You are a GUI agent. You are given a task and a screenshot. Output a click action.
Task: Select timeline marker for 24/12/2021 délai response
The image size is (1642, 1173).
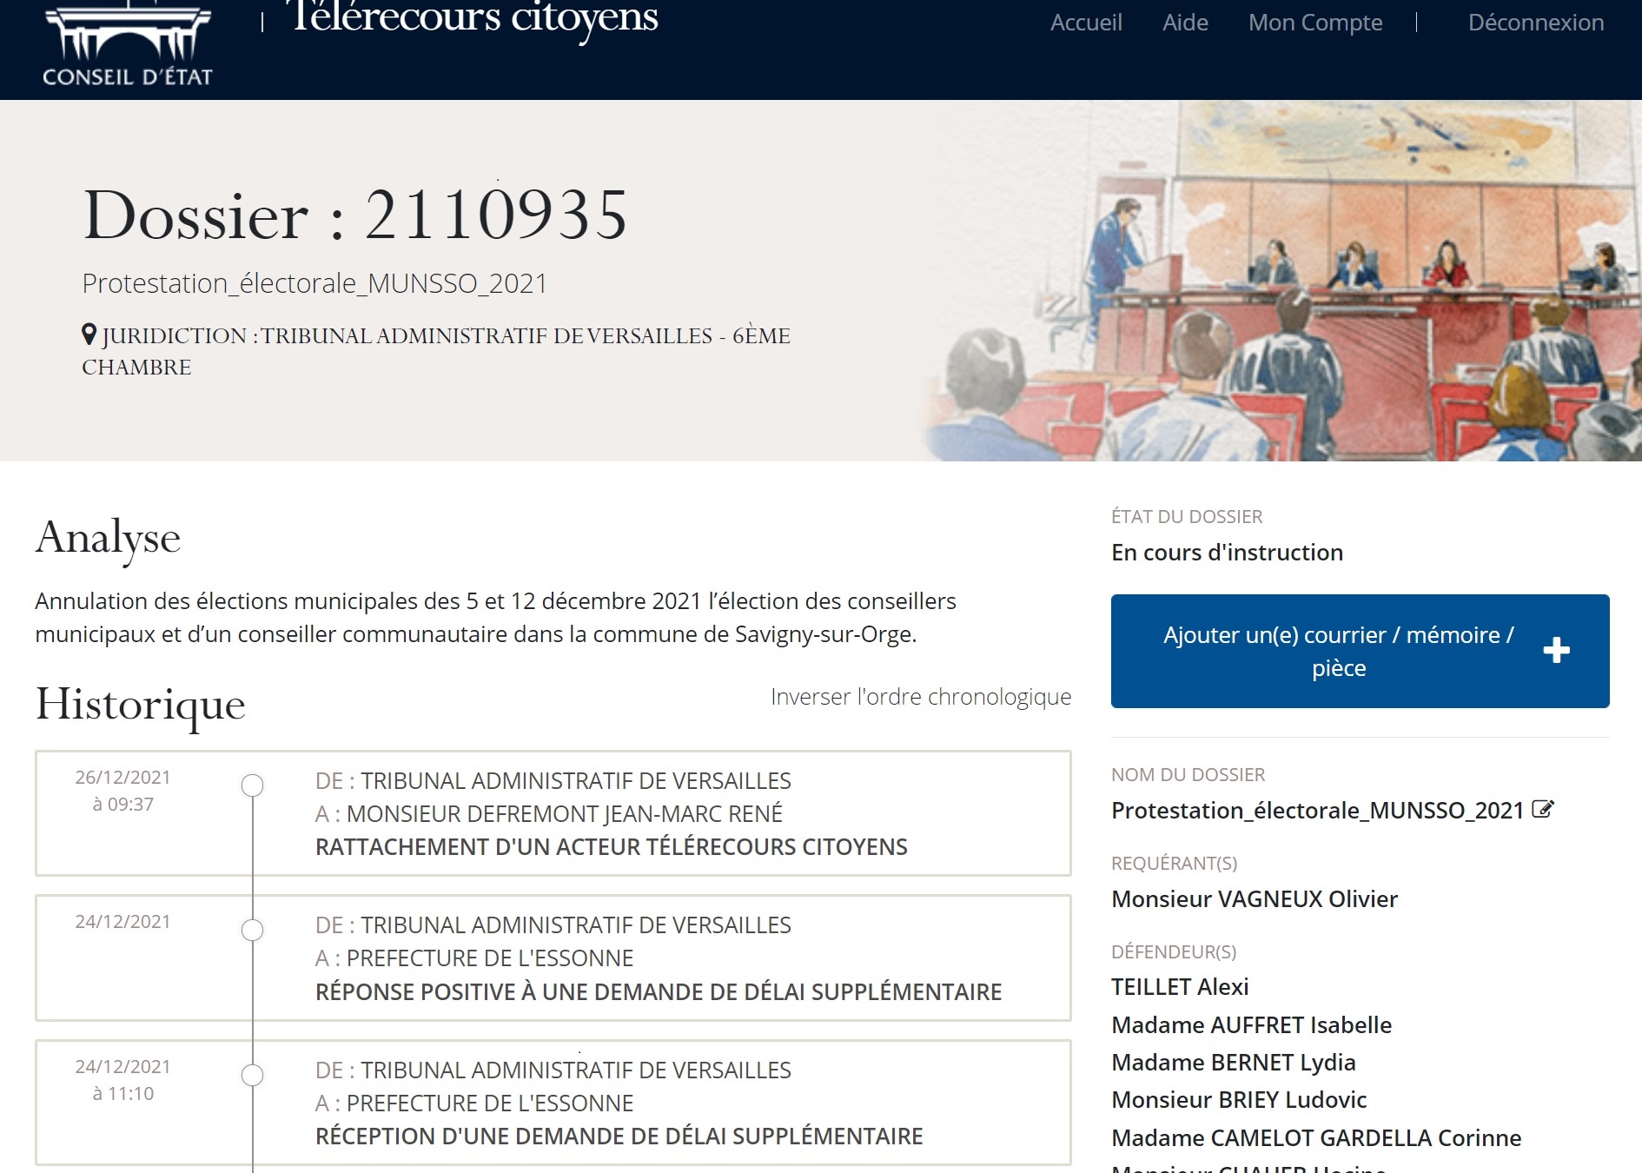[252, 930]
